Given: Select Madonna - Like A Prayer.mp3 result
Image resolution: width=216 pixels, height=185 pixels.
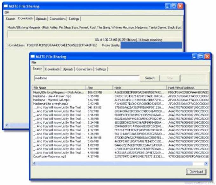Looking at the screenshot, I should click(120, 96).
